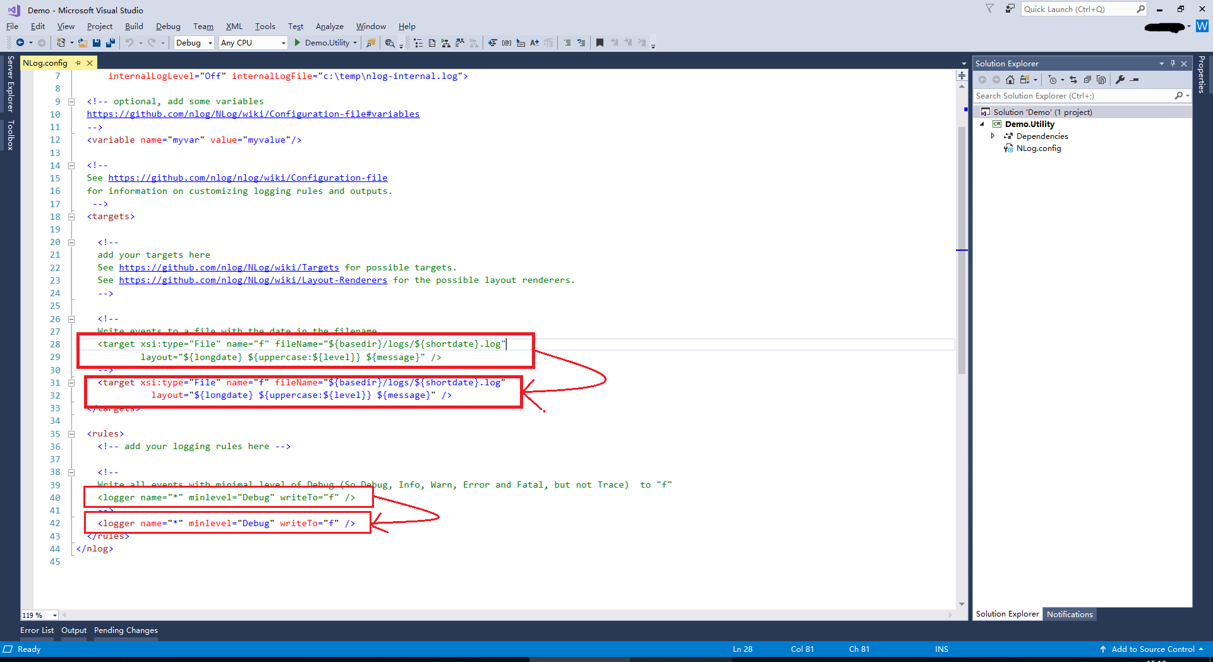
Task: Click the Pending Changes Filter clock icon
Action: pyautogui.click(x=1053, y=80)
